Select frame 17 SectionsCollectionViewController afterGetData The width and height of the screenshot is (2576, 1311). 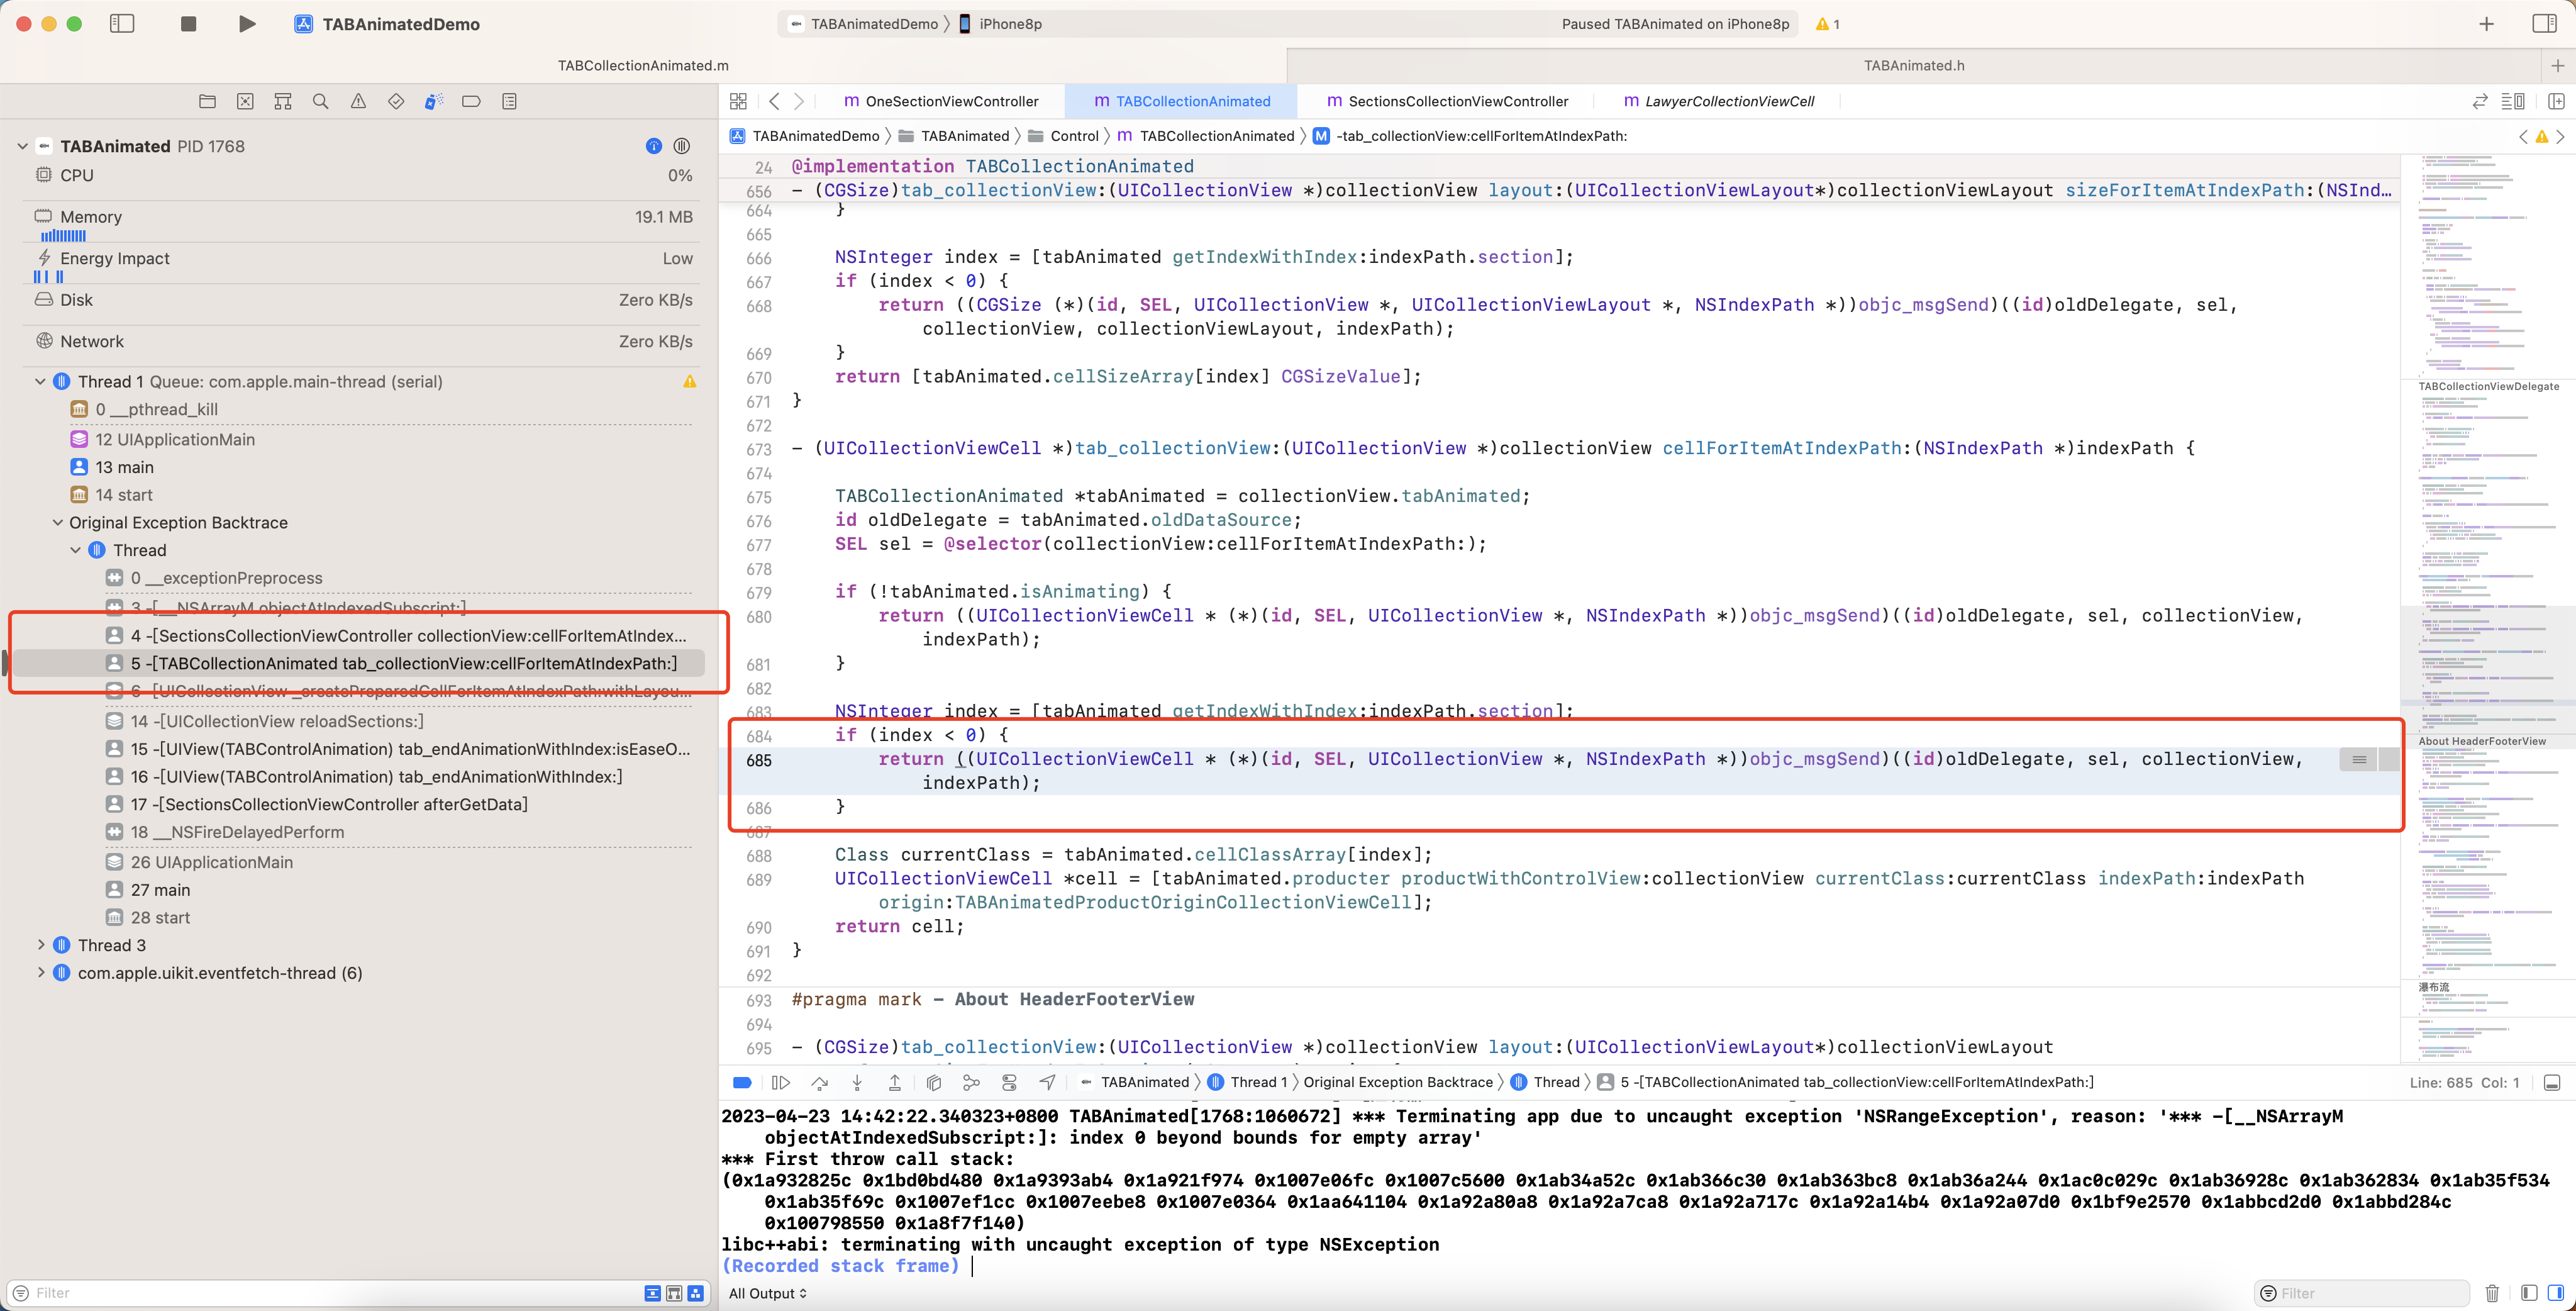pos(329,804)
